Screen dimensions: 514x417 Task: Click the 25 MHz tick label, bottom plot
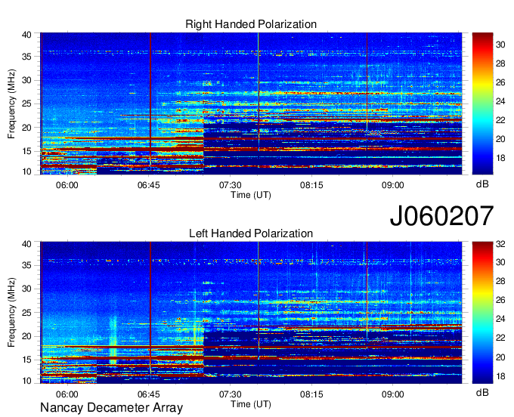[26, 314]
